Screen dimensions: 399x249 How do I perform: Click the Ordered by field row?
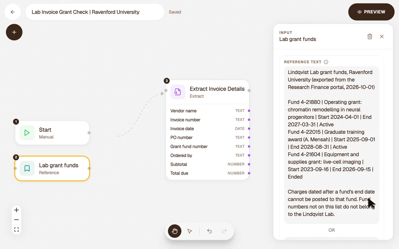(x=207, y=155)
